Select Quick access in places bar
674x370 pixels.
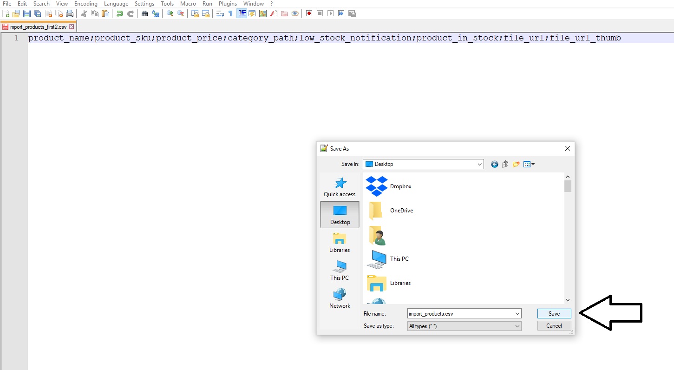click(340, 187)
